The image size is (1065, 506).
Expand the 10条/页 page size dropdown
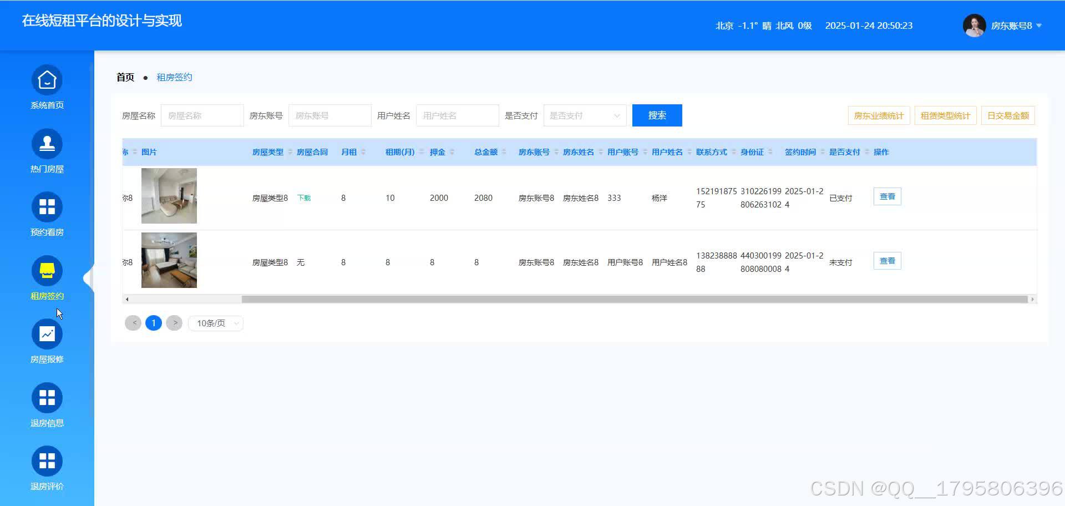tap(215, 323)
